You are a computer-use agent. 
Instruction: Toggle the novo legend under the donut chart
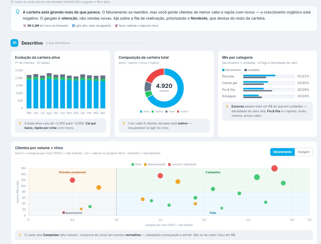(x=170, y=112)
